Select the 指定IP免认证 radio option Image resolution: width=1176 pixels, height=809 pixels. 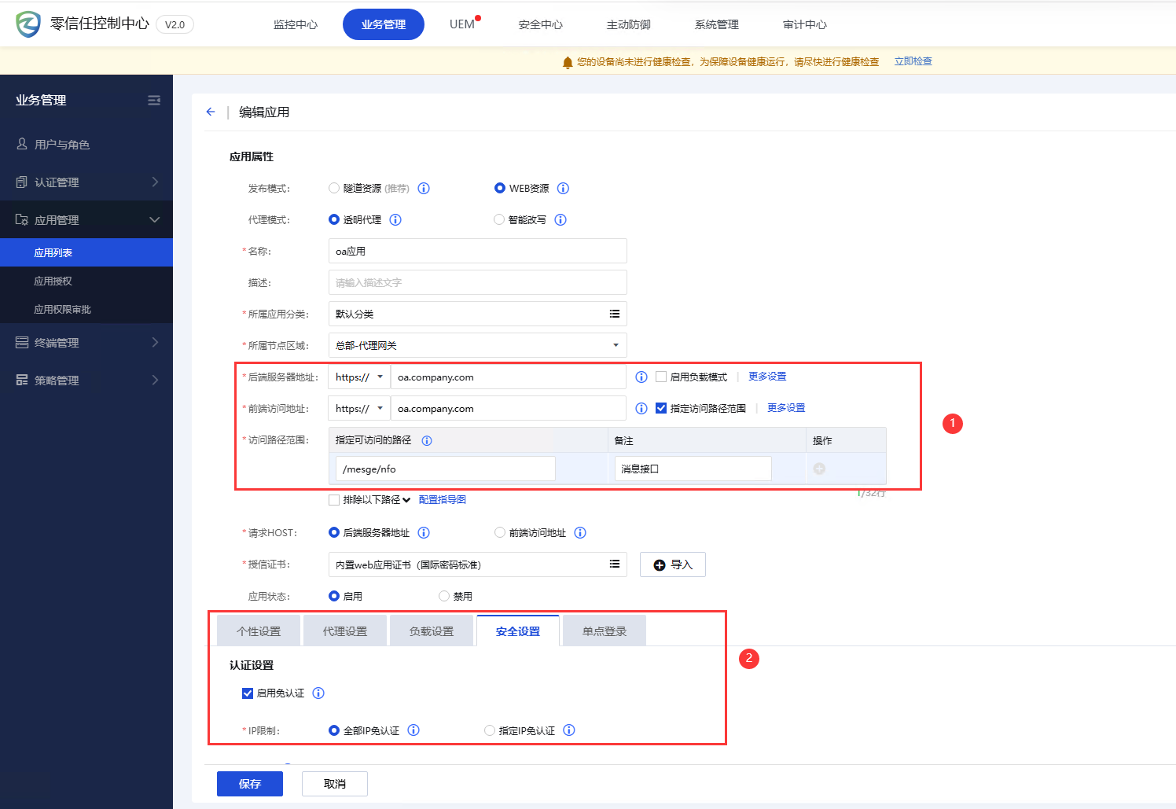click(490, 730)
